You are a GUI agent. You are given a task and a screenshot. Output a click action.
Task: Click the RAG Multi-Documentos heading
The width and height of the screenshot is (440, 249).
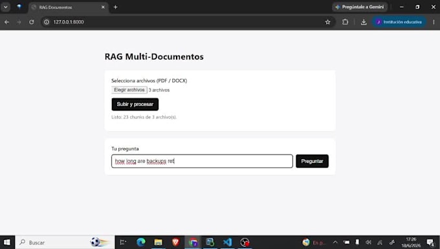(154, 57)
